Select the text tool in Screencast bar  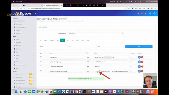(x=97, y=5)
